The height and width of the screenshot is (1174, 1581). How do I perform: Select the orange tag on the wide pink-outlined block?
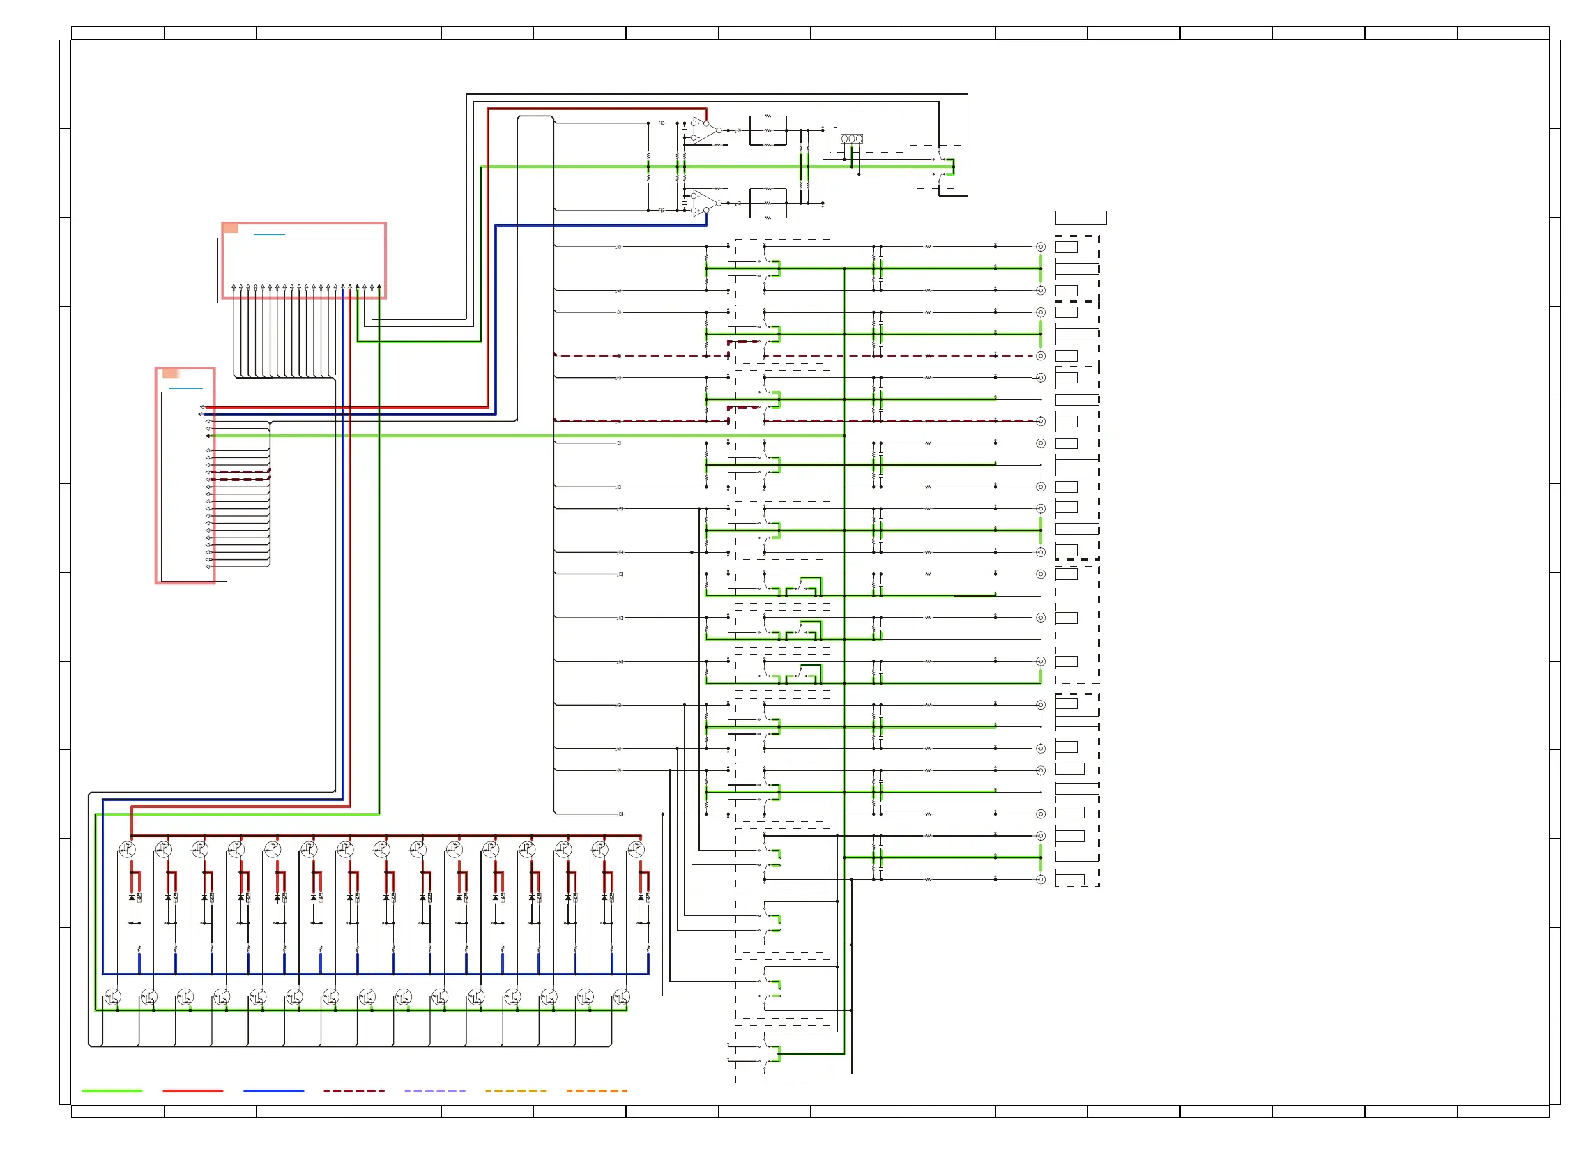[x=231, y=228]
